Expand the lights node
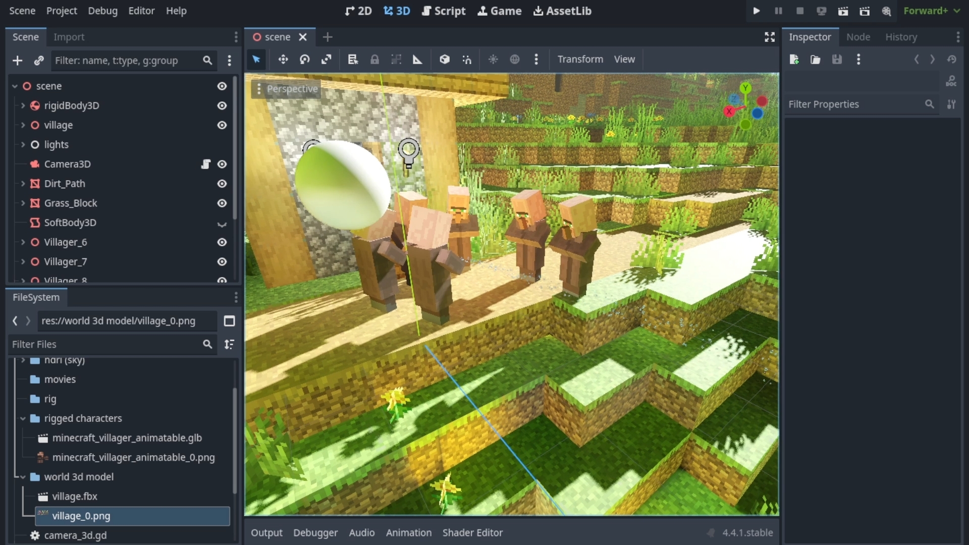 coord(23,145)
